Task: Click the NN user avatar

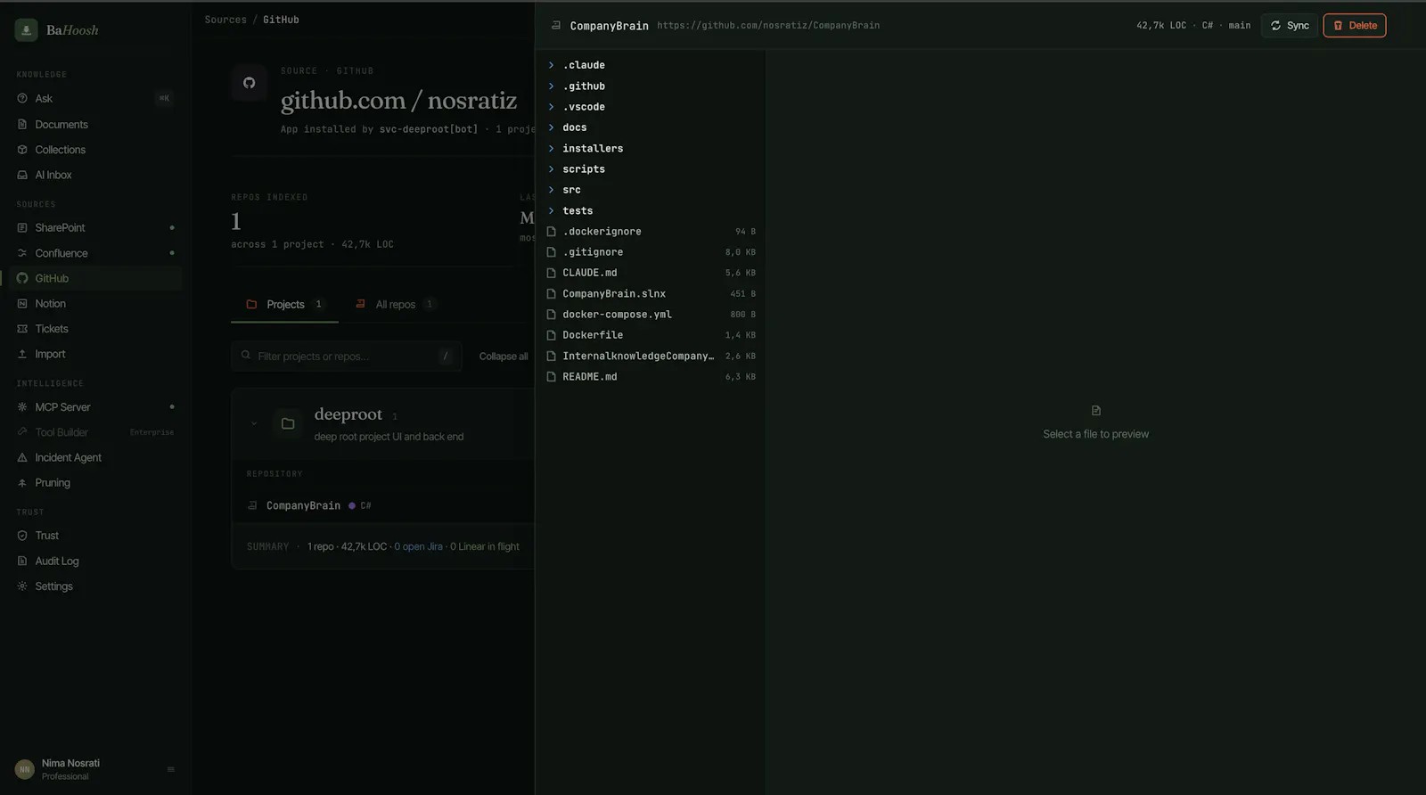Action: click(x=25, y=769)
